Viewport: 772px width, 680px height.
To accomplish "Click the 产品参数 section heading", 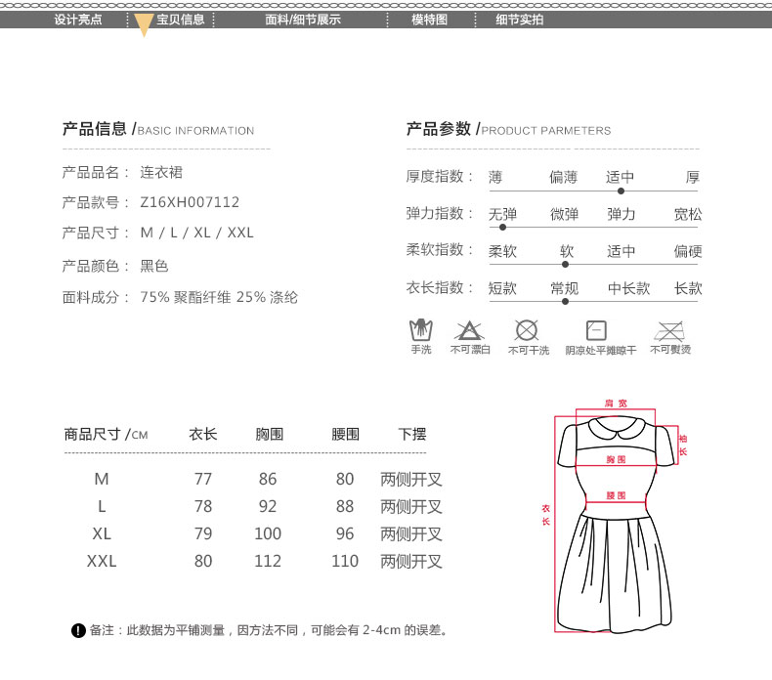I will click(438, 129).
